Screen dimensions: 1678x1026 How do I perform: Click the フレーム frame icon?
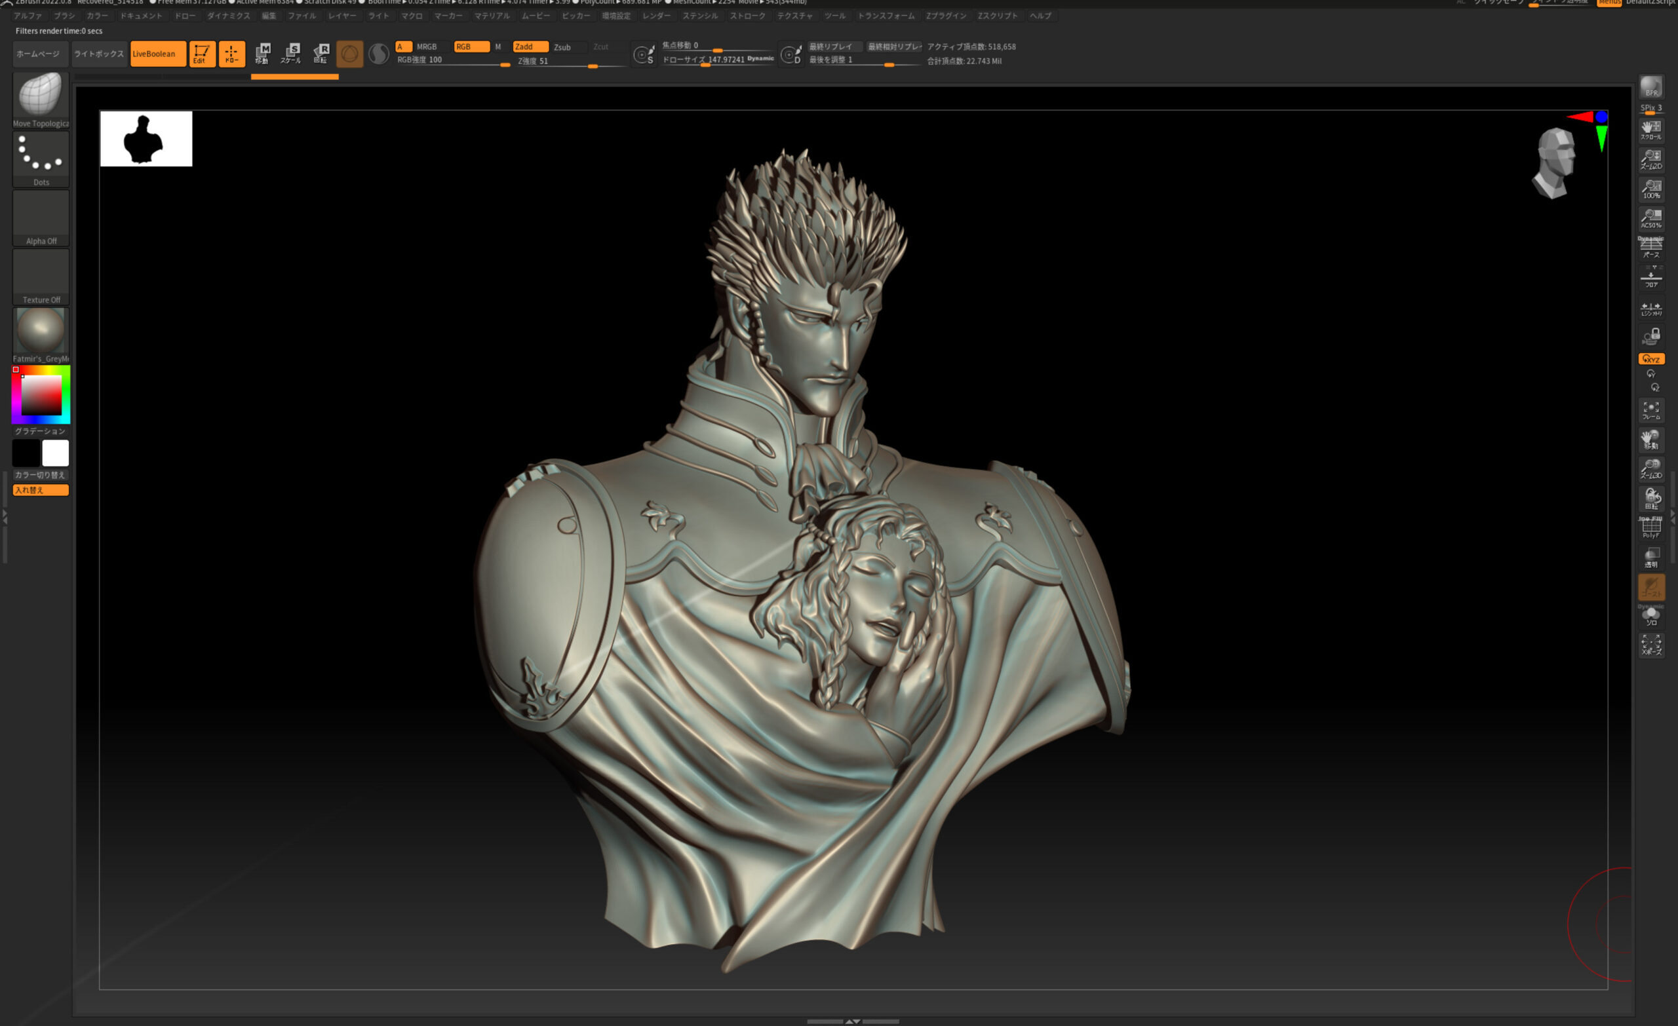(1650, 410)
